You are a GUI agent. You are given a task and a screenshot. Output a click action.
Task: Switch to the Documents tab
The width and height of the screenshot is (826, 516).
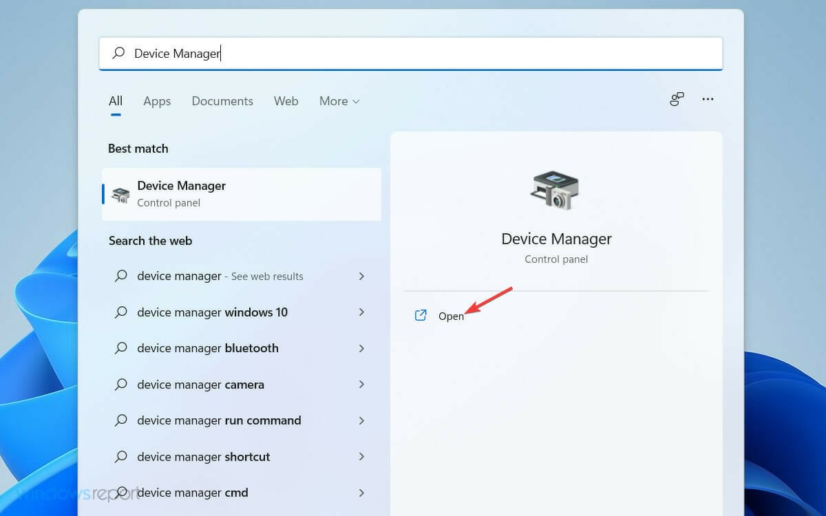pos(222,101)
